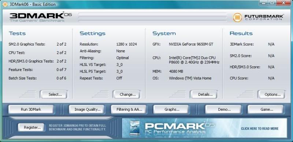This screenshot has width=293, height=142.
Task: Click the HDR/SM3.0 Score label
Action: (245, 67)
